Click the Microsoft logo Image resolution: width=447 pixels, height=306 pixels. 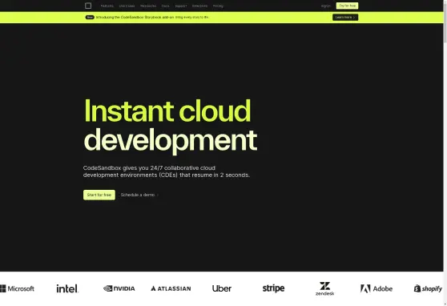(x=17, y=288)
